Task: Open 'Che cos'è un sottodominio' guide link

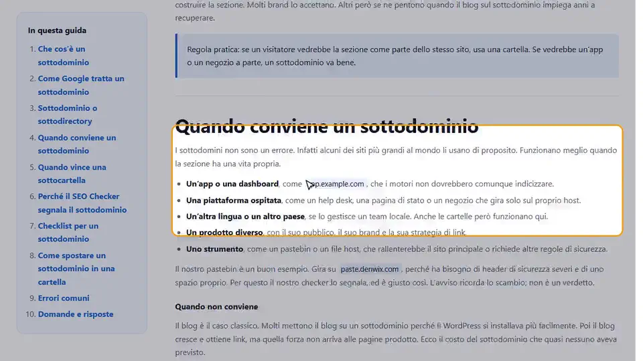Action: pos(63,55)
